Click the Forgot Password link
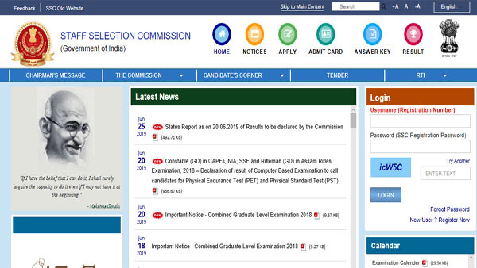 tap(450, 209)
